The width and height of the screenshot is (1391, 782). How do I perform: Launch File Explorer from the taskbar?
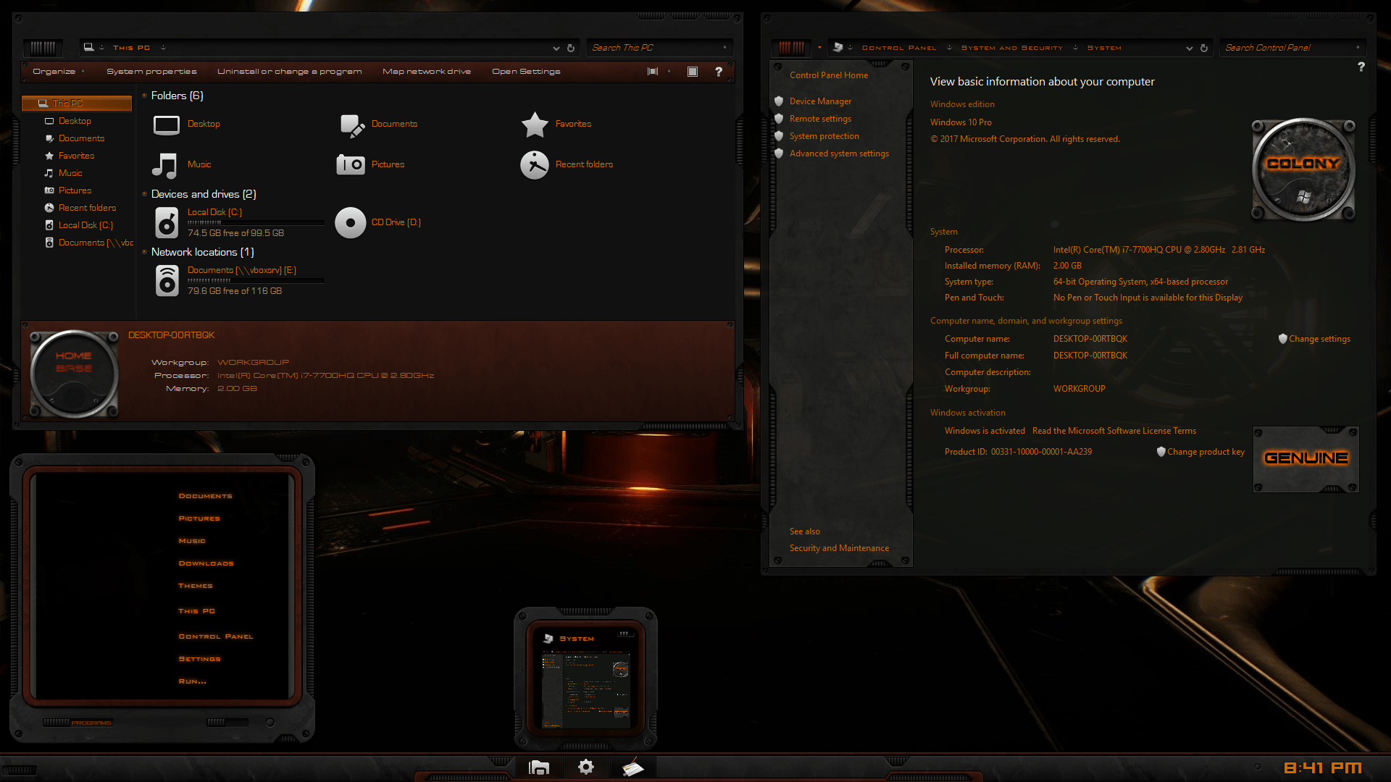[x=538, y=766]
